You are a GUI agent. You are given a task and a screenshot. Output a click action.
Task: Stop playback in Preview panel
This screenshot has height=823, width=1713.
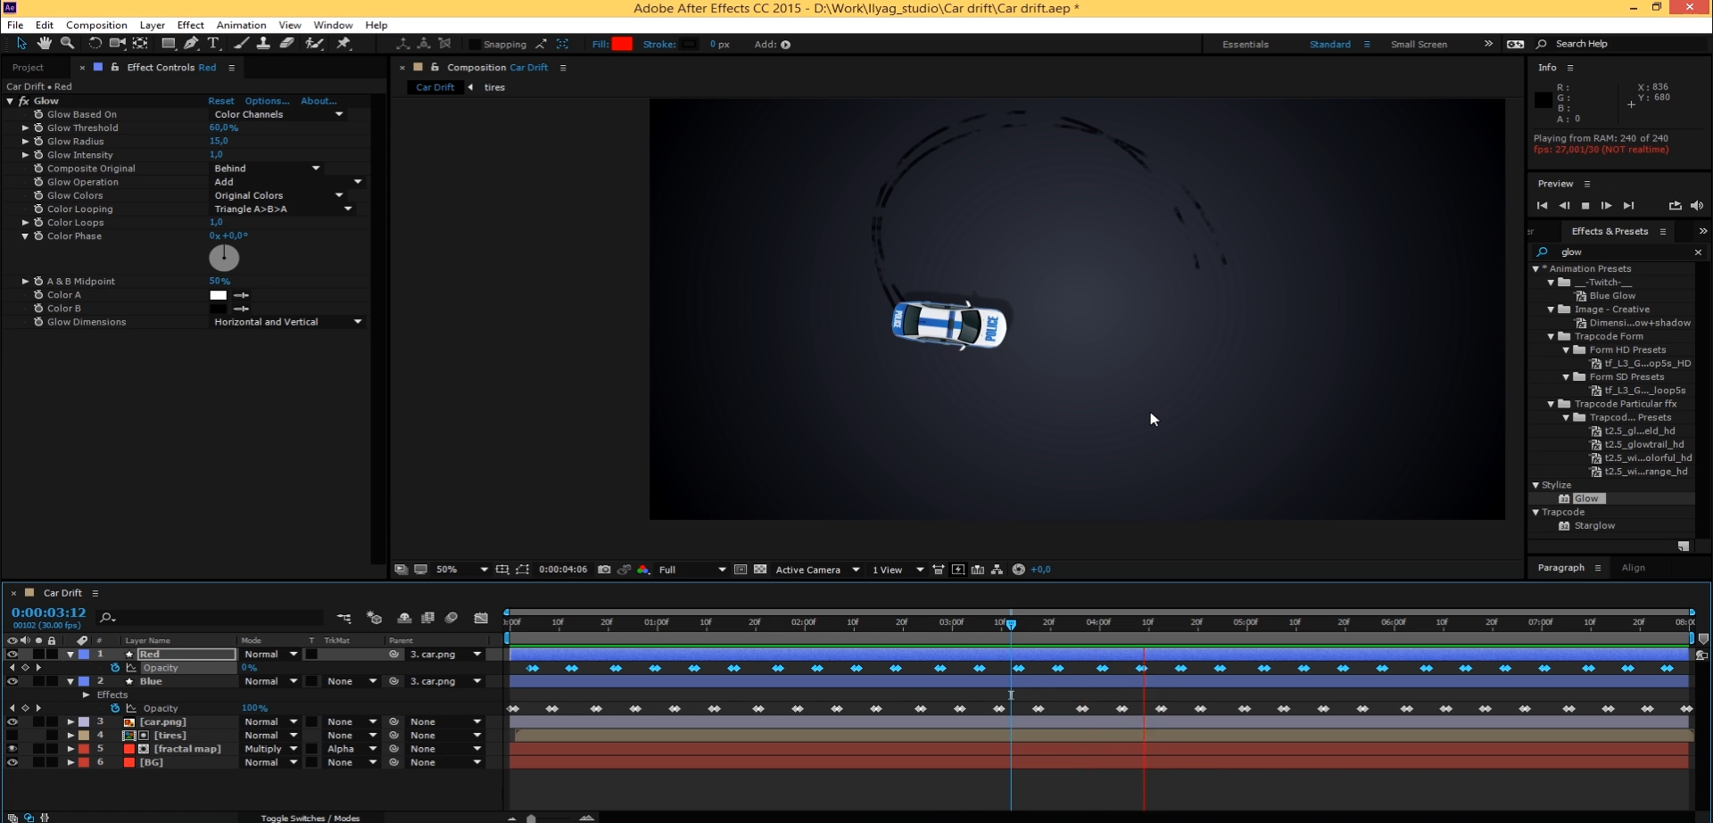(x=1585, y=206)
